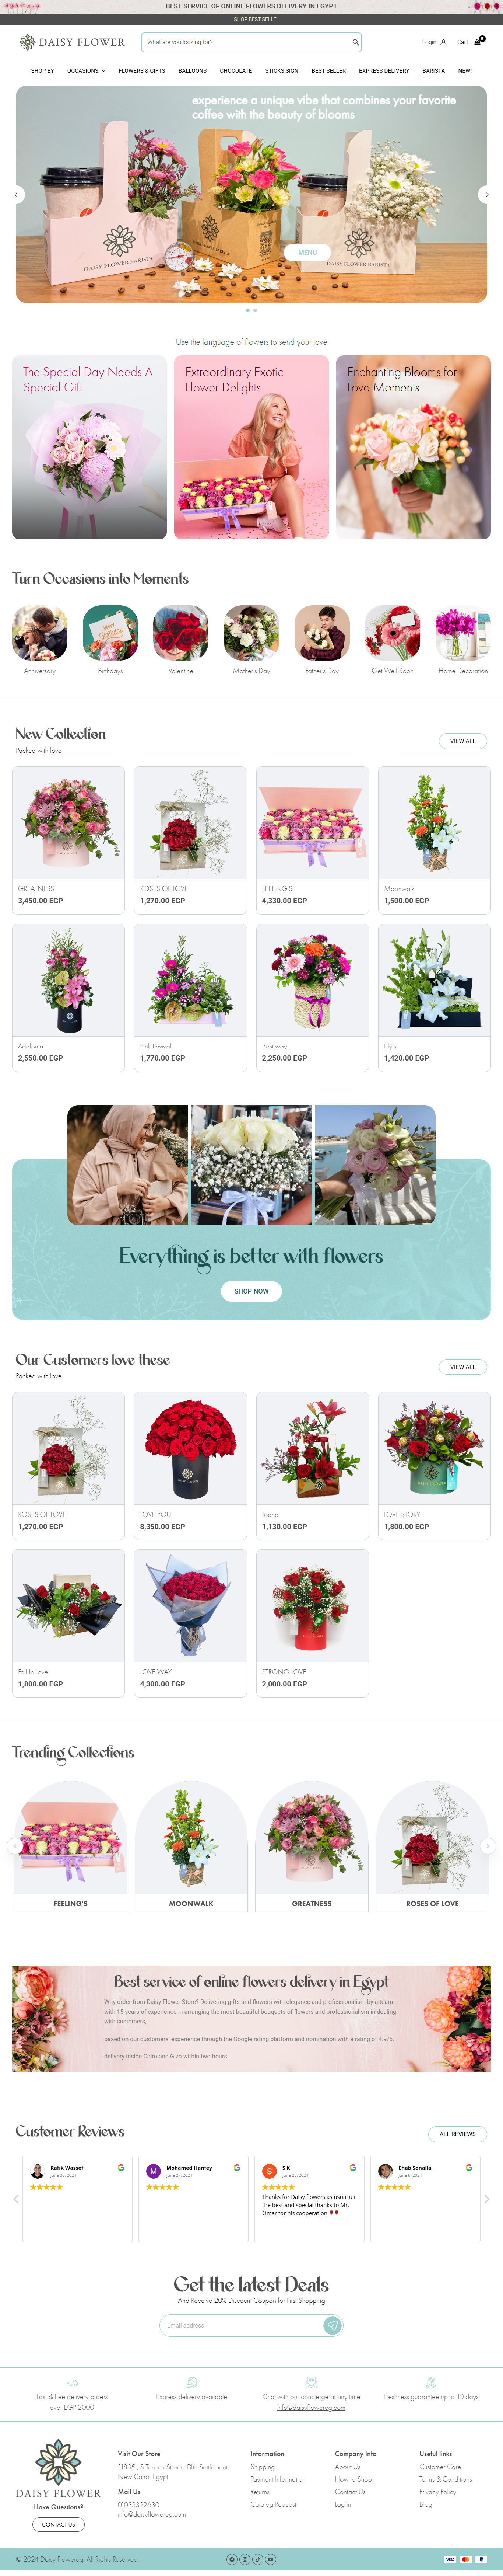The image size is (503, 2576).
Task: Submit email with paper plane icon
Action: (x=333, y=2325)
